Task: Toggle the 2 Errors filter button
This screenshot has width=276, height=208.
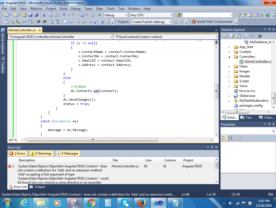Action: [x=18, y=153]
